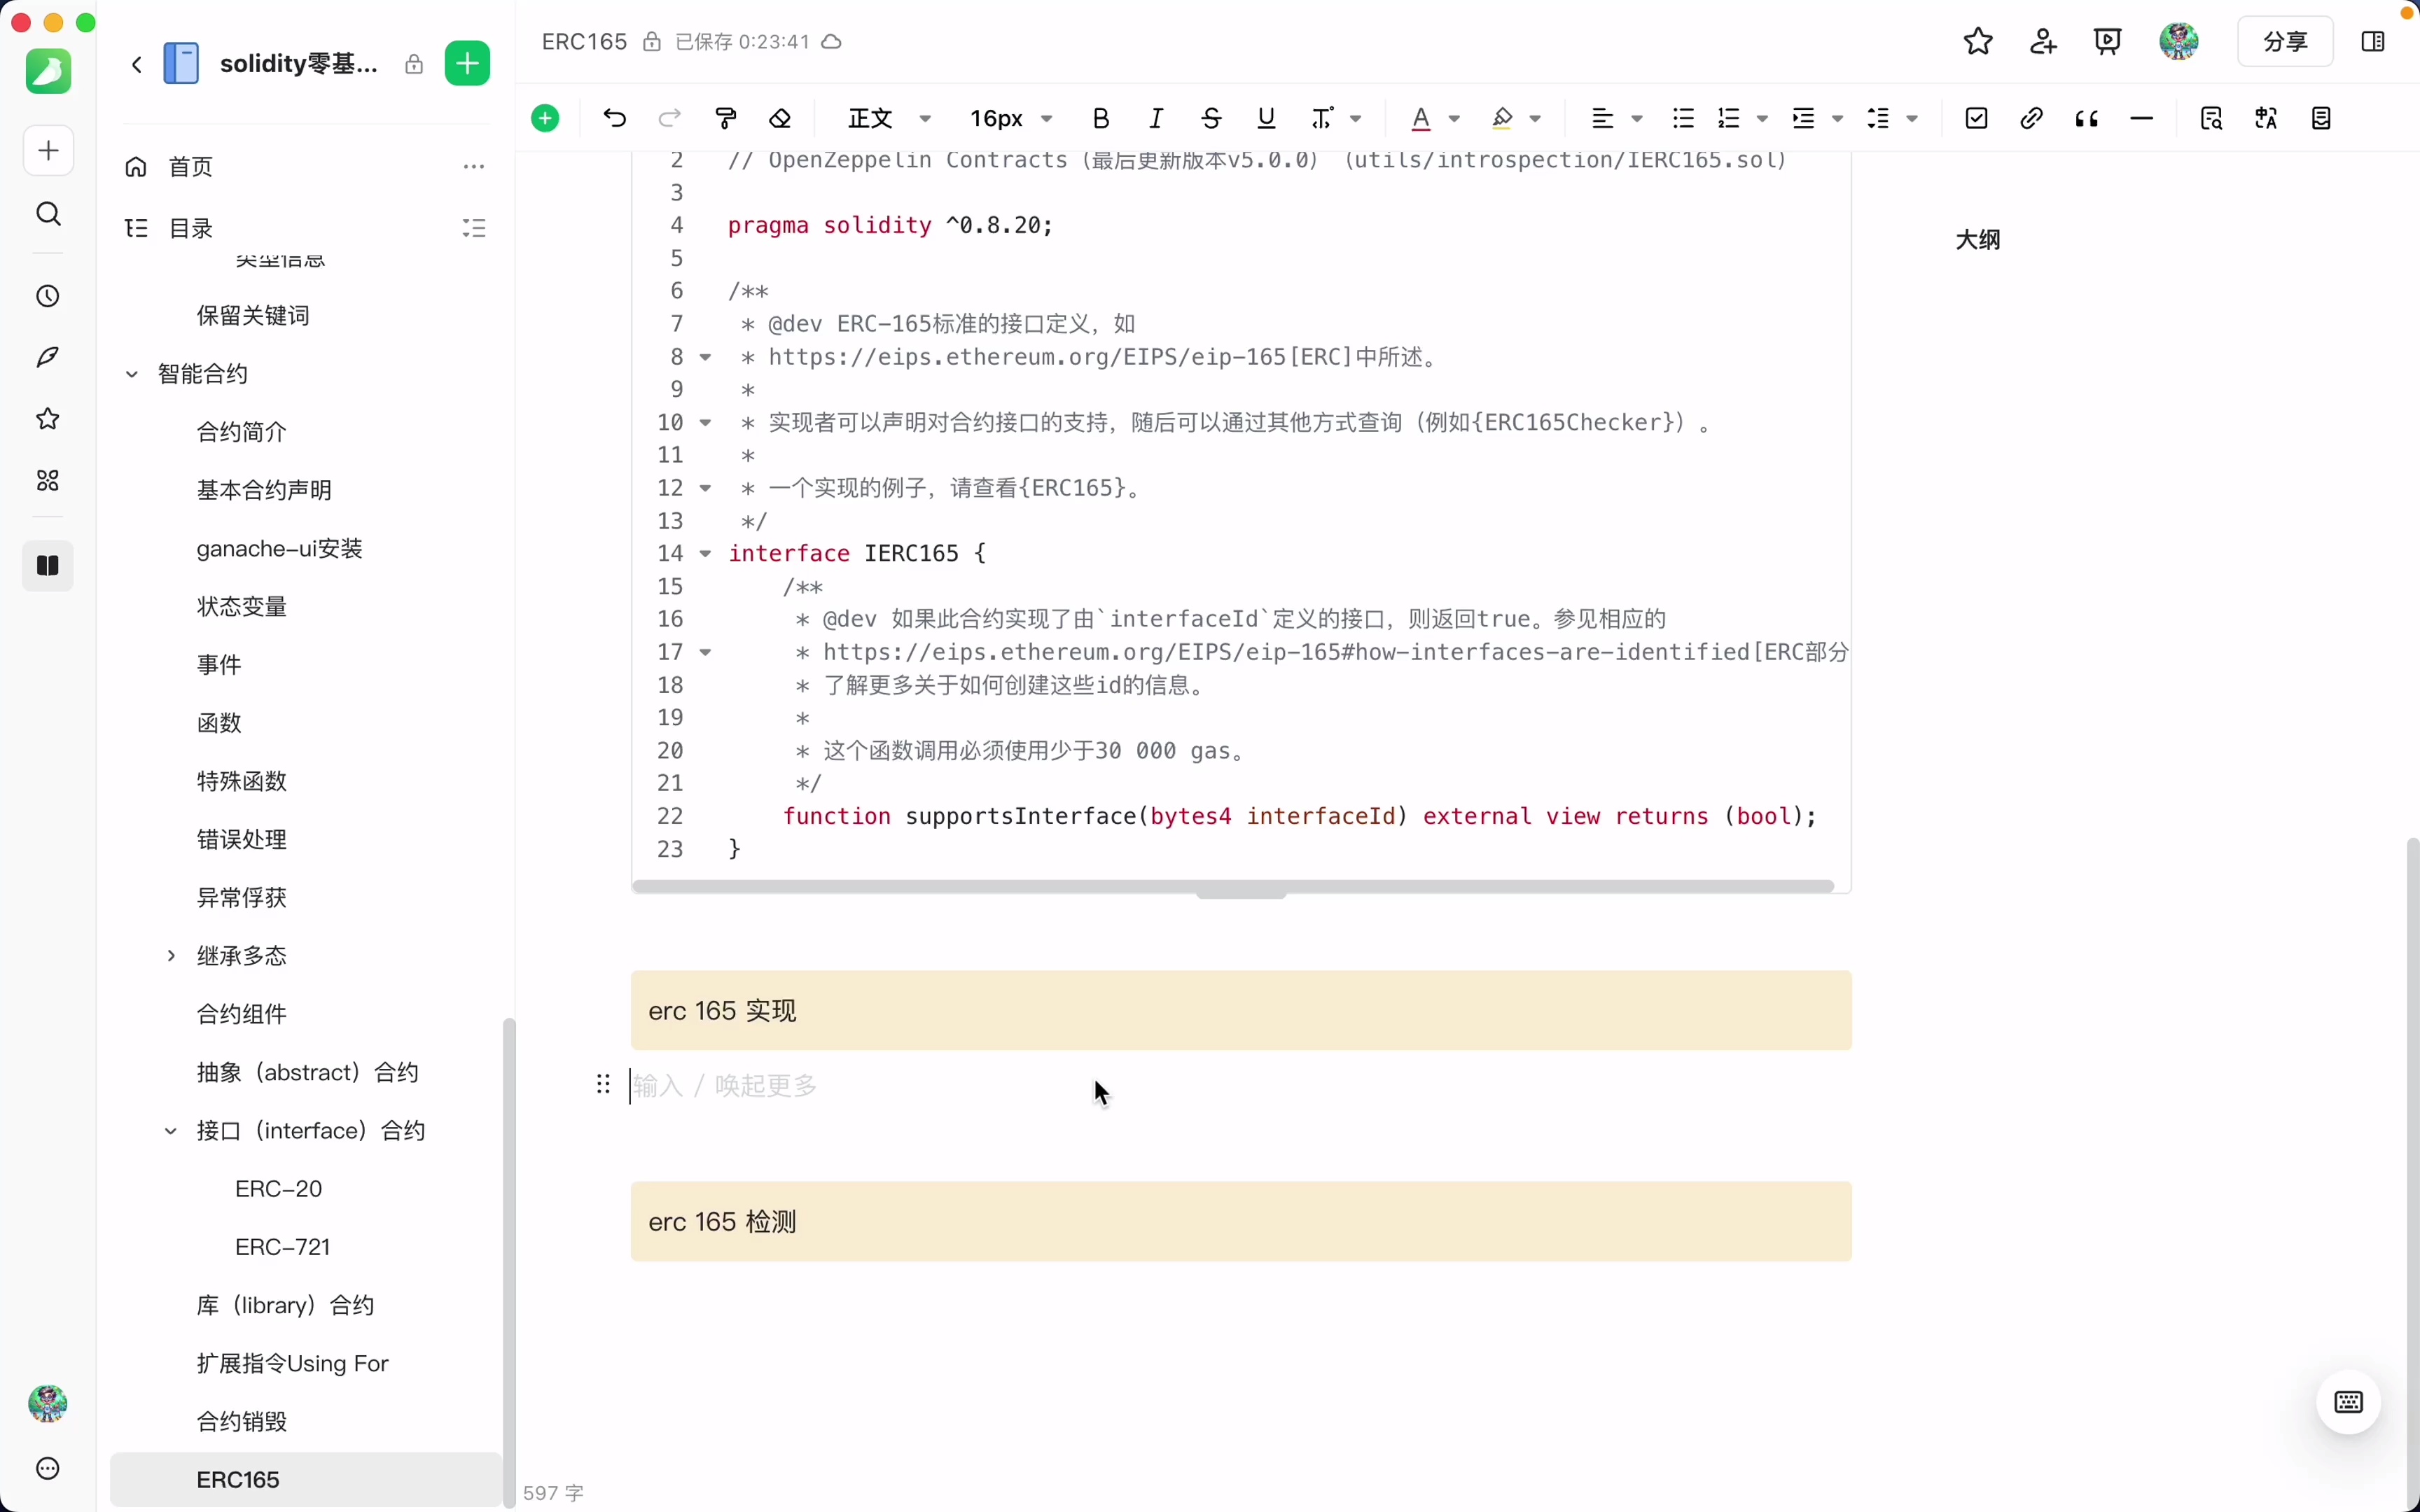Viewport: 2420px width, 1512px height.
Task: Click the undo icon
Action: 613,118
